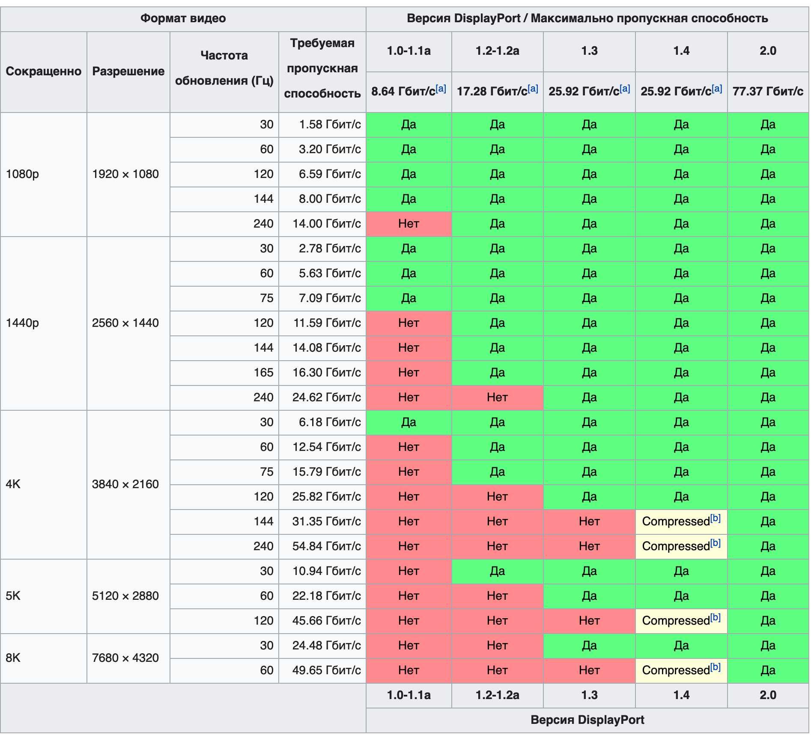
Task: Click the 77.37 Гбит/с bandwidth cell
Action: (768, 92)
